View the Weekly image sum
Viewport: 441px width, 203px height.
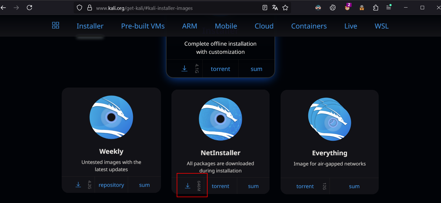[x=144, y=185]
